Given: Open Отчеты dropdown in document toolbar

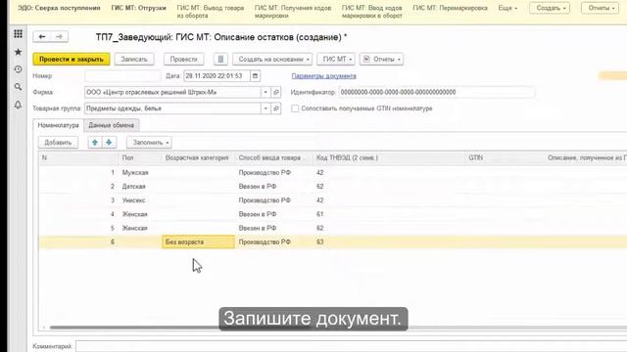Looking at the screenshot, I should (x=381, y=59).
